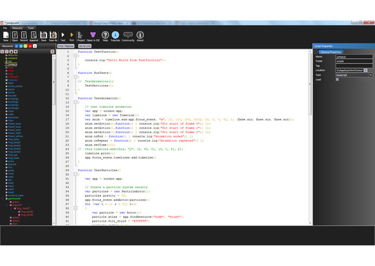Click the blue '1' resource filter icon
Viewport: 375px width, 266px height.
point(17,46)
